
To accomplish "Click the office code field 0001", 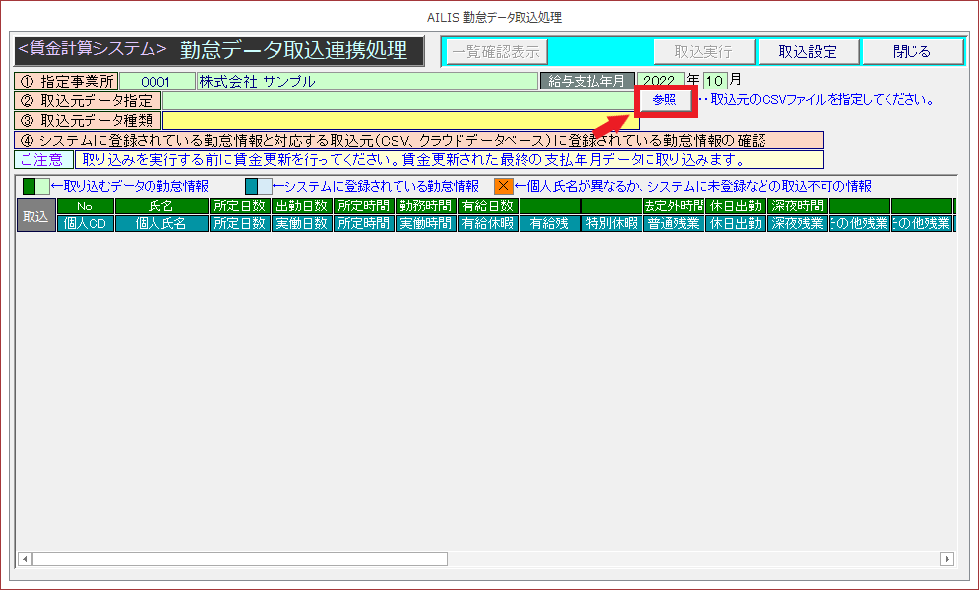I will 155,82.
